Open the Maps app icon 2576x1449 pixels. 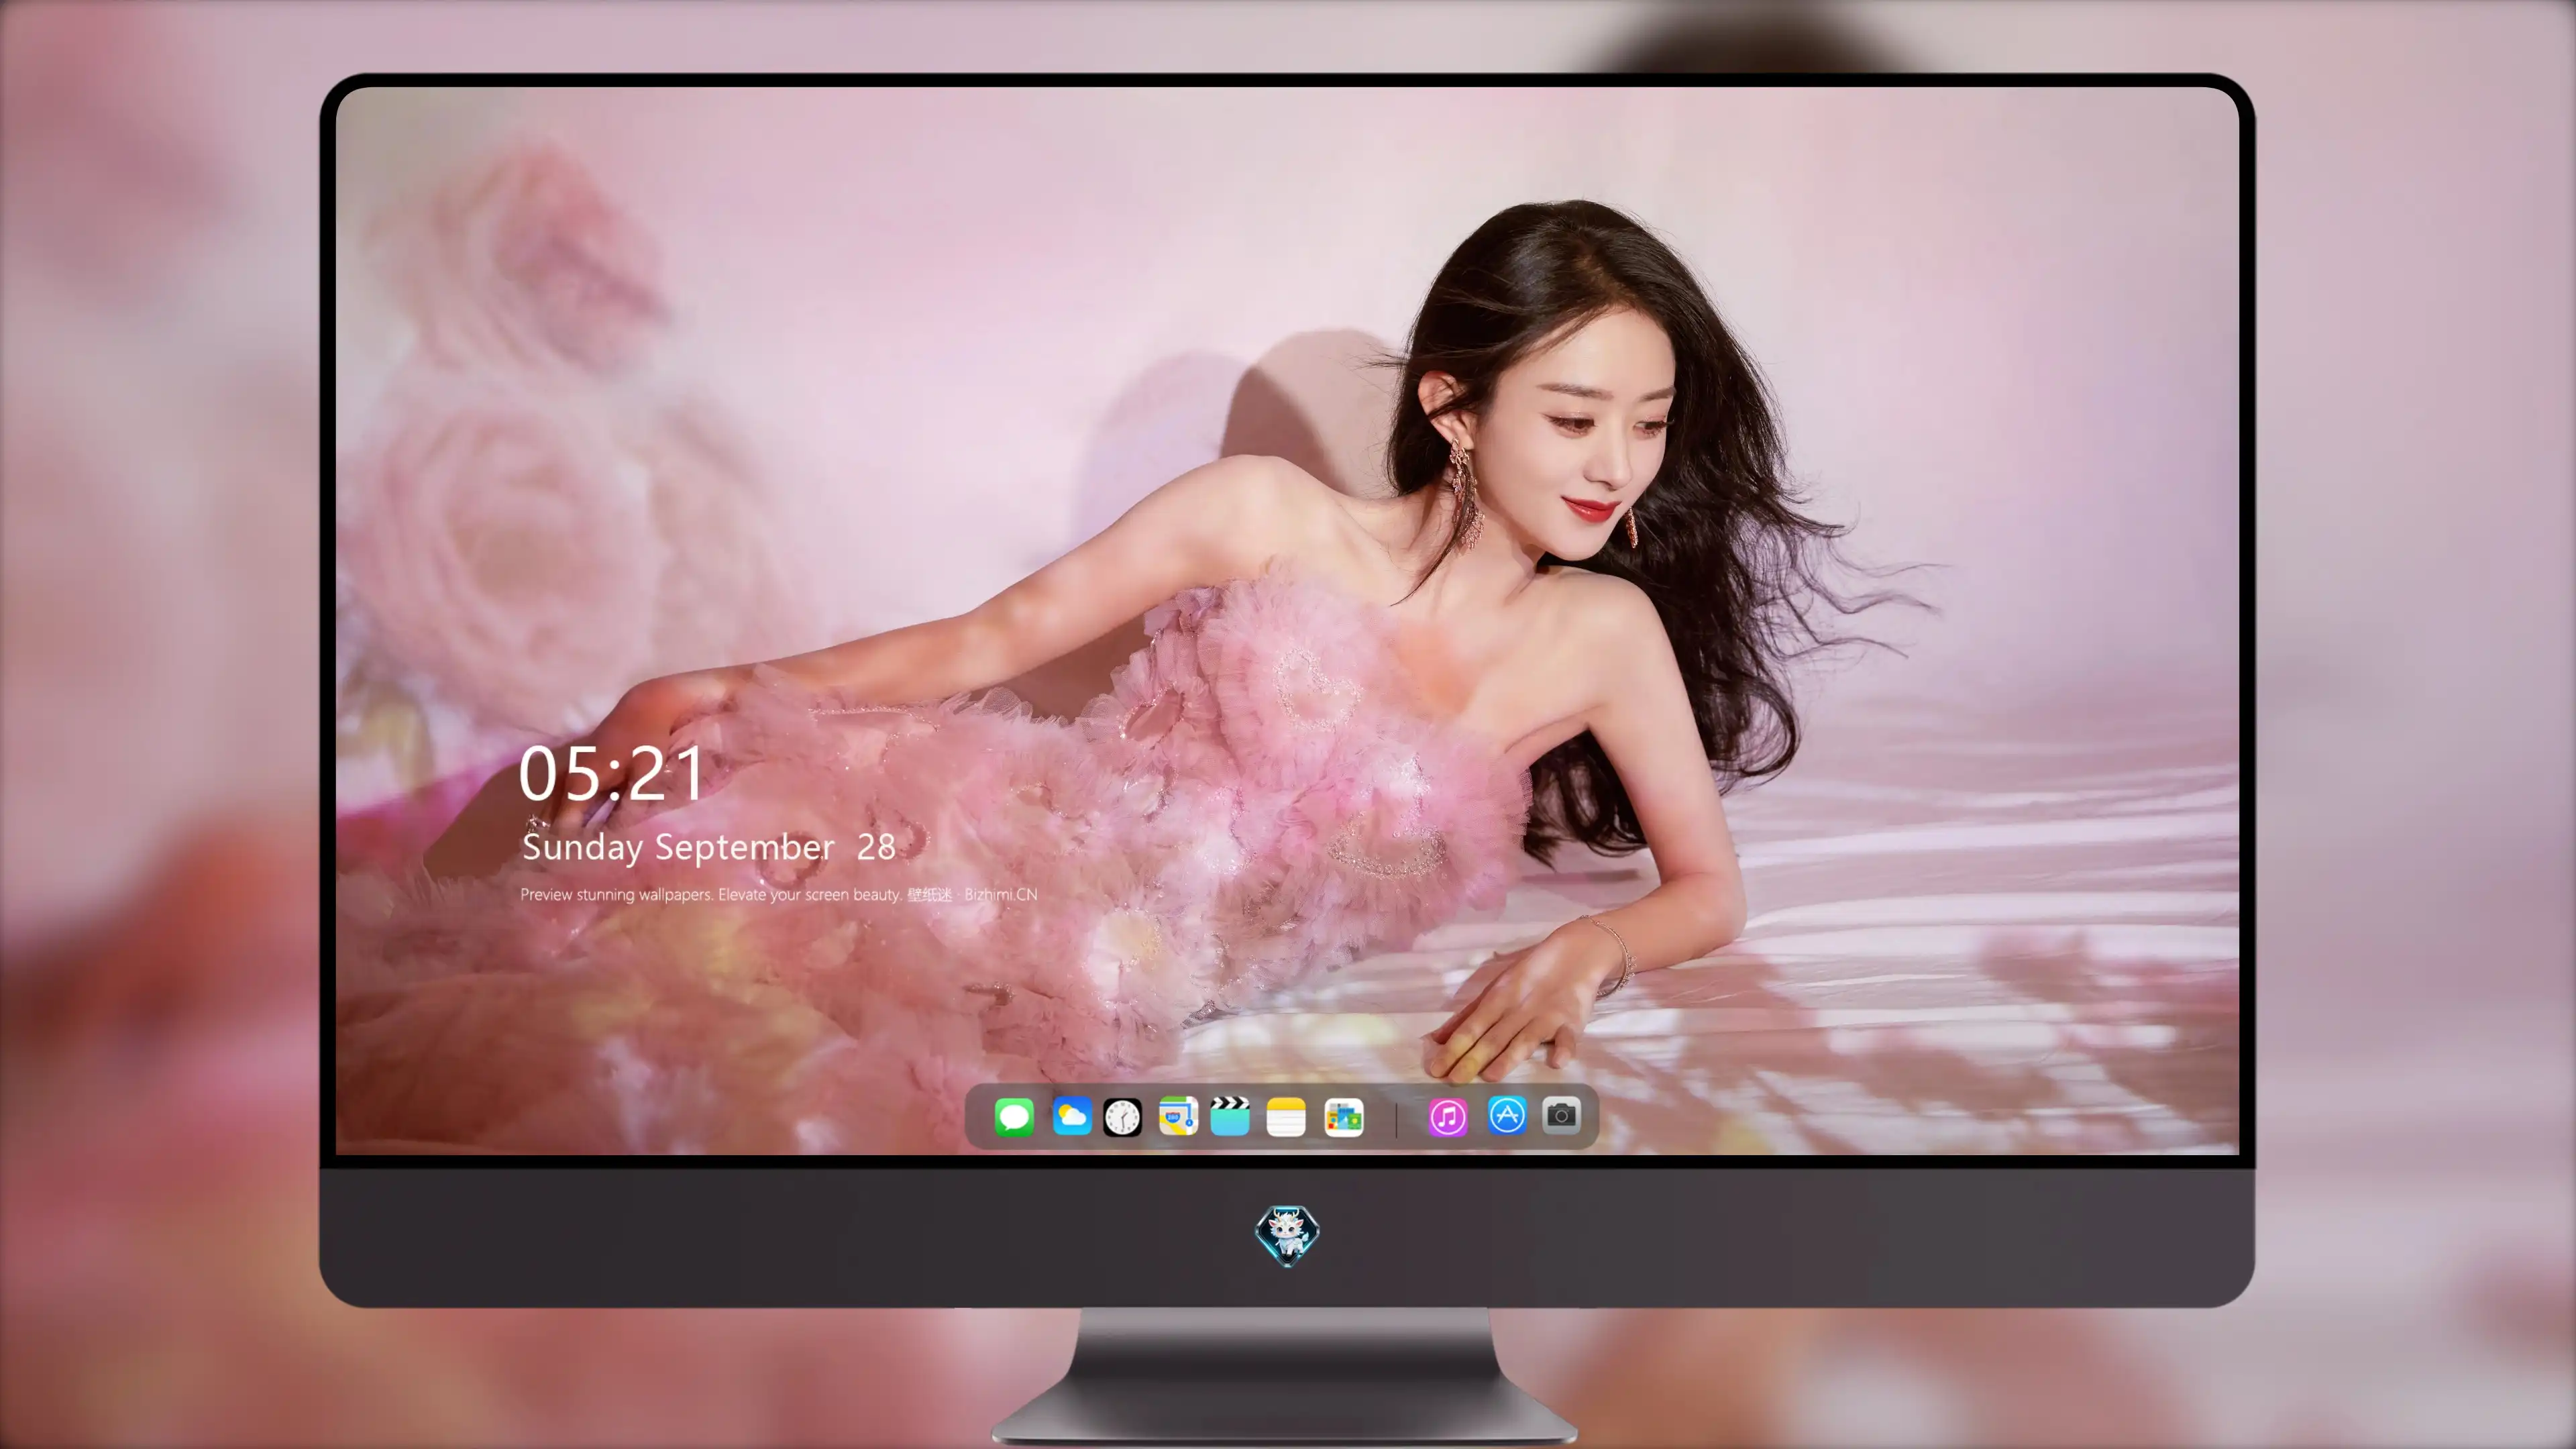point(1178,1116)
